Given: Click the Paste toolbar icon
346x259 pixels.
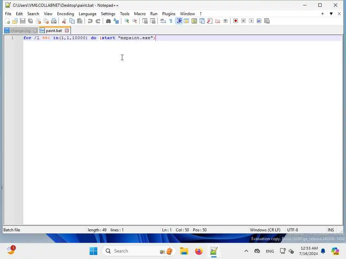Looking at the screenshot, I should click(80, 21).
